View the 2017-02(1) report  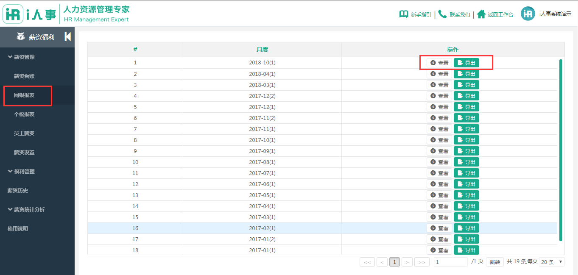[x=439, y=228]
